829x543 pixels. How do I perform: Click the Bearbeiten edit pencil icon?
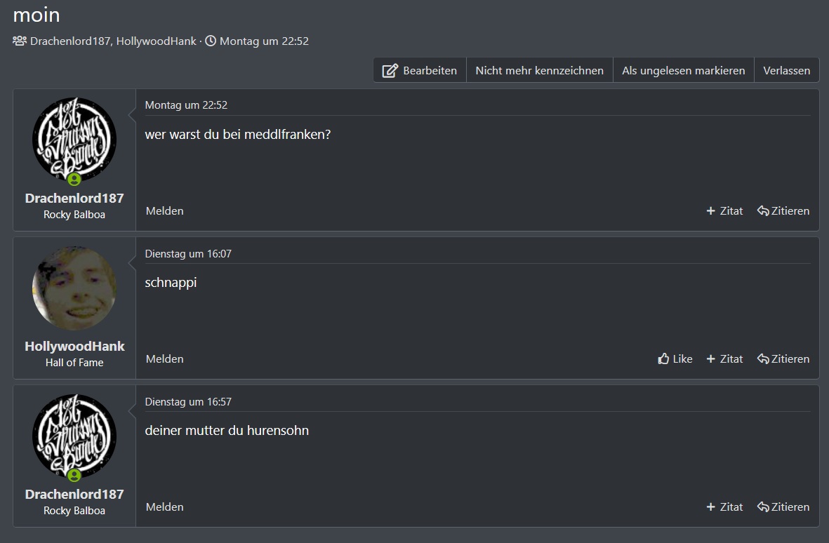(390, 71)
